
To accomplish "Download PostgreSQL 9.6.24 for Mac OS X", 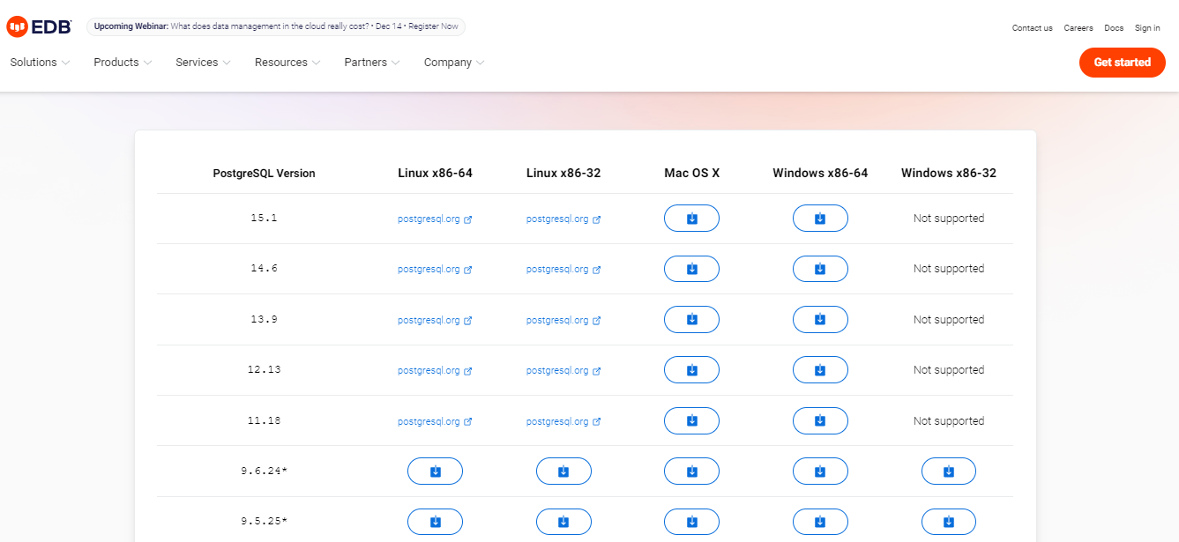I will (x=691, y=471).
